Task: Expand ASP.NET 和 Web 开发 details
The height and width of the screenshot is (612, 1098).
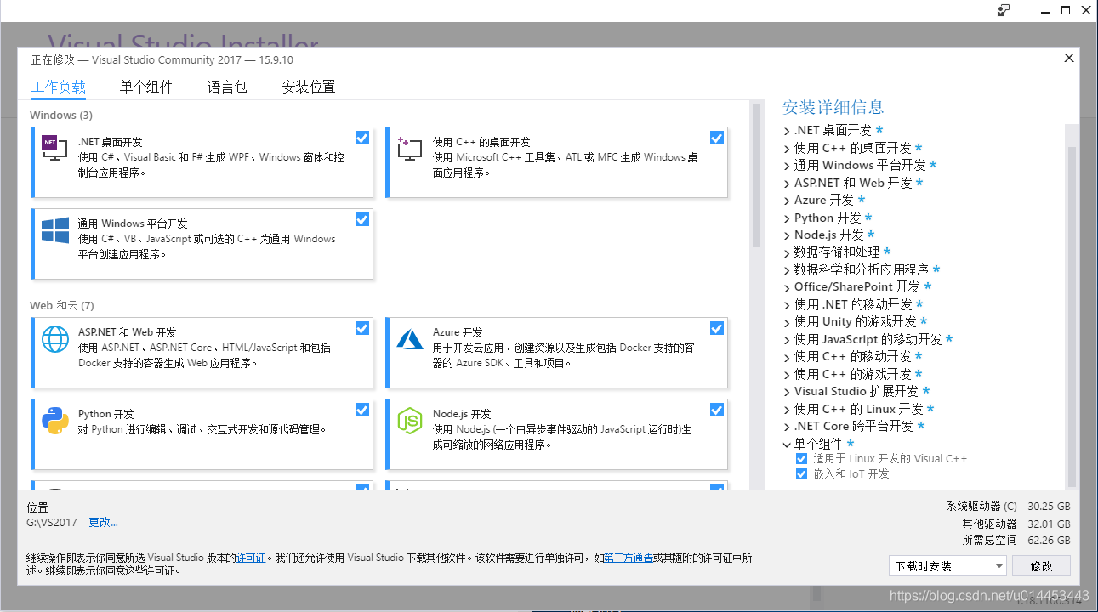Action: click(787, 184)
